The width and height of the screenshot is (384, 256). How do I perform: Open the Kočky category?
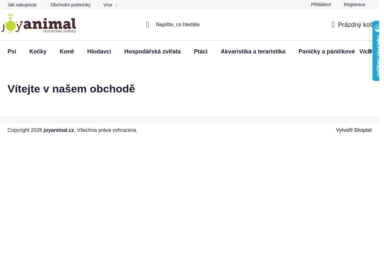[38, 52]
